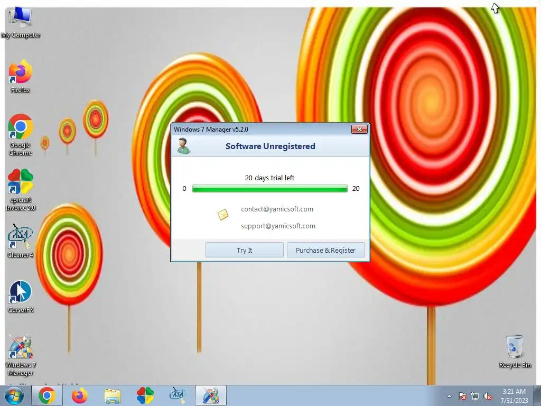Viewport: 541px width, 406px height.
Task: Select the Recycle Bin desktop icon
Action: point(515,351)
